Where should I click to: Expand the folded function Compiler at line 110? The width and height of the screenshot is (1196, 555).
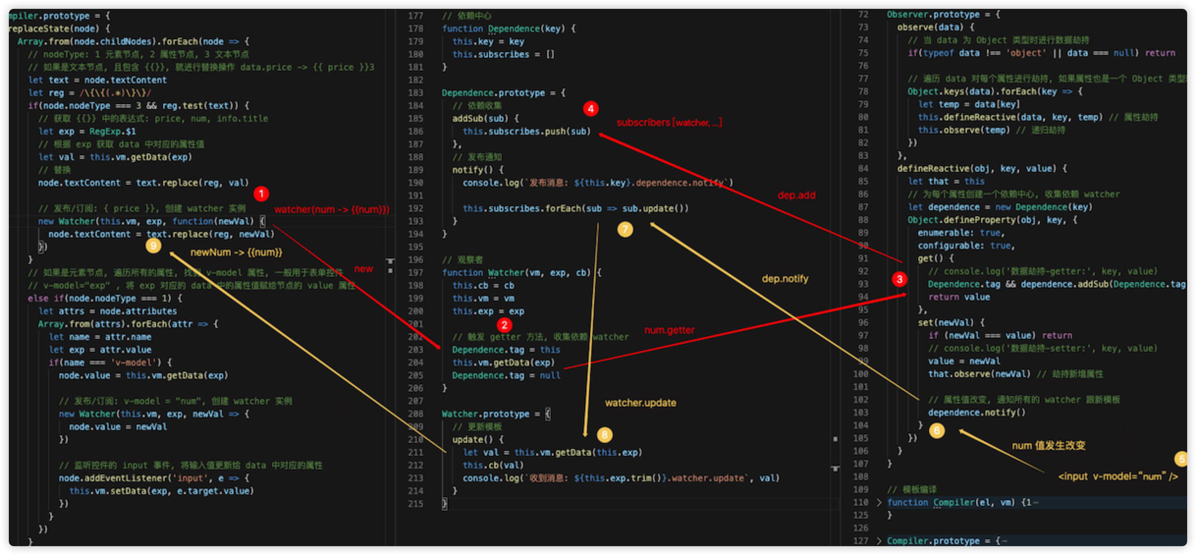(879, 502)
